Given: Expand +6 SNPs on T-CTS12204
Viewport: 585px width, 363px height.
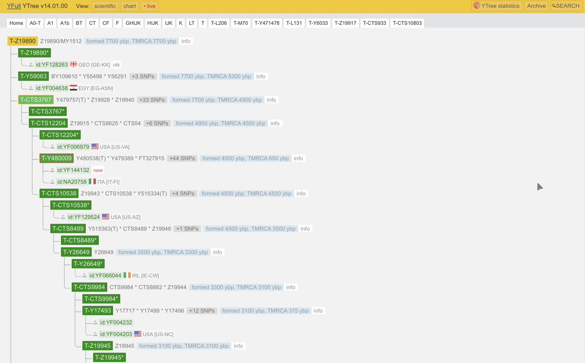Looking at the screenshot, I should click(157, 123).
